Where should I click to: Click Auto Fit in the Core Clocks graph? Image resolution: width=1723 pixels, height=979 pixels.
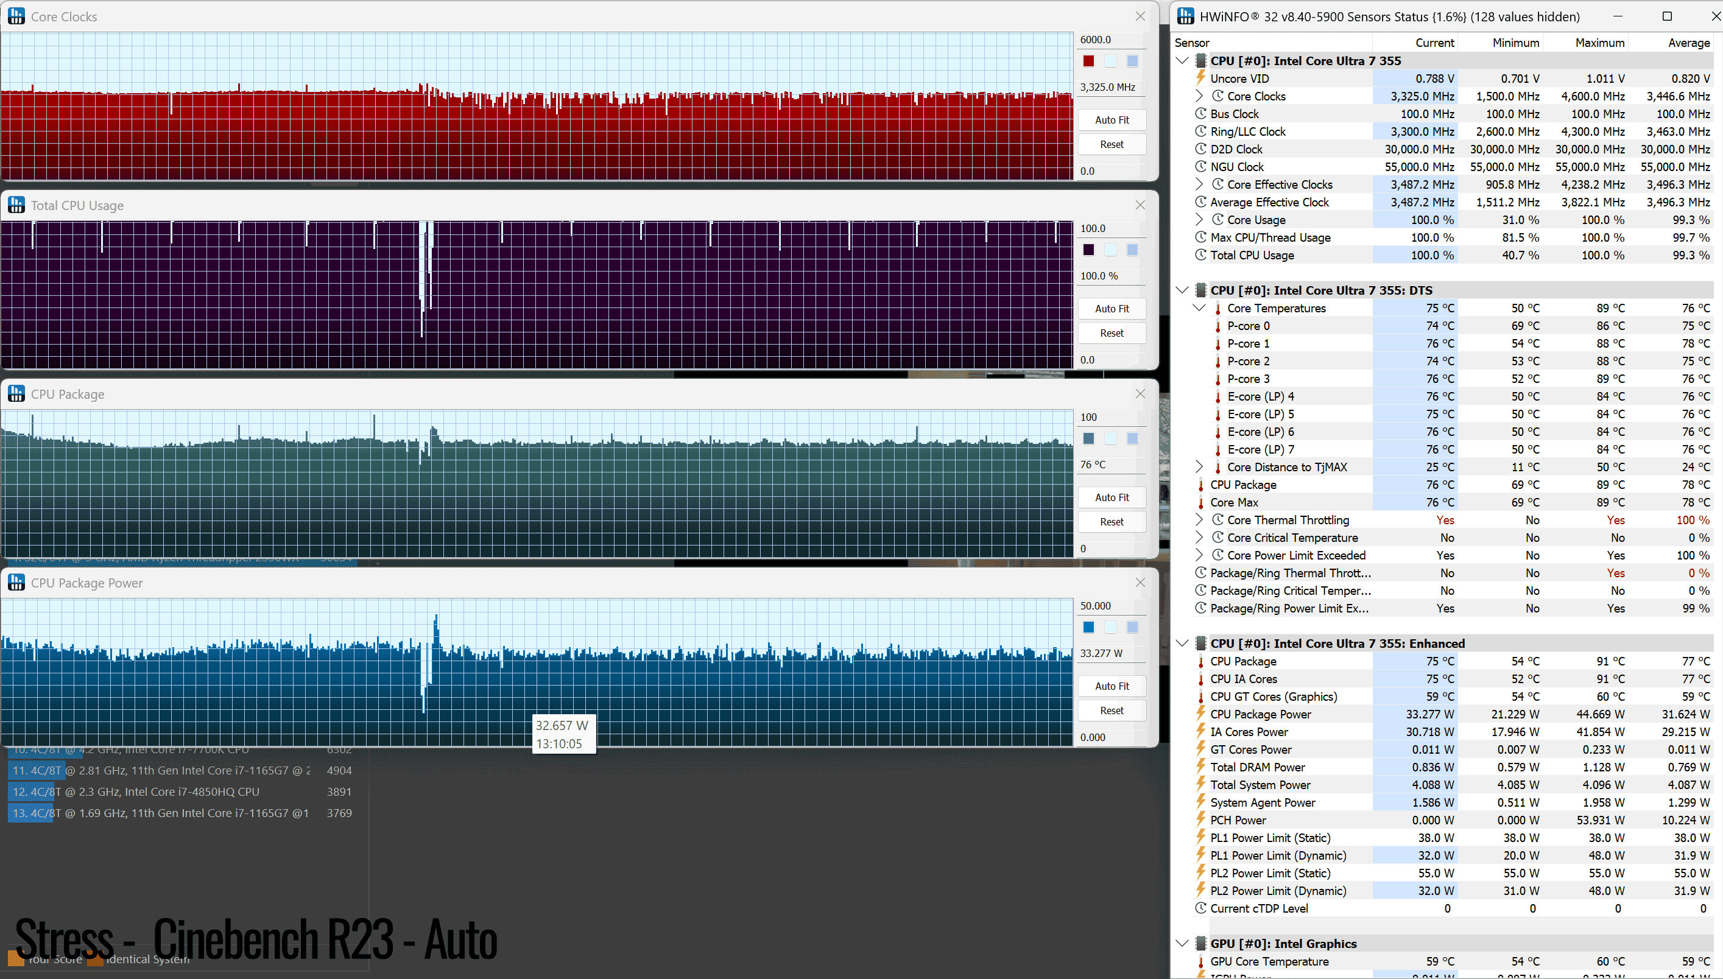pyautogui.click(x=1112, y=120)
